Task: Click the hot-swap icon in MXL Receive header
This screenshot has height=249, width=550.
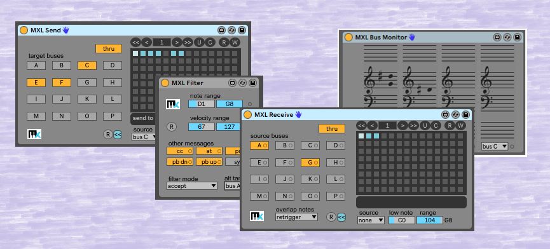Action: (456, 114)
